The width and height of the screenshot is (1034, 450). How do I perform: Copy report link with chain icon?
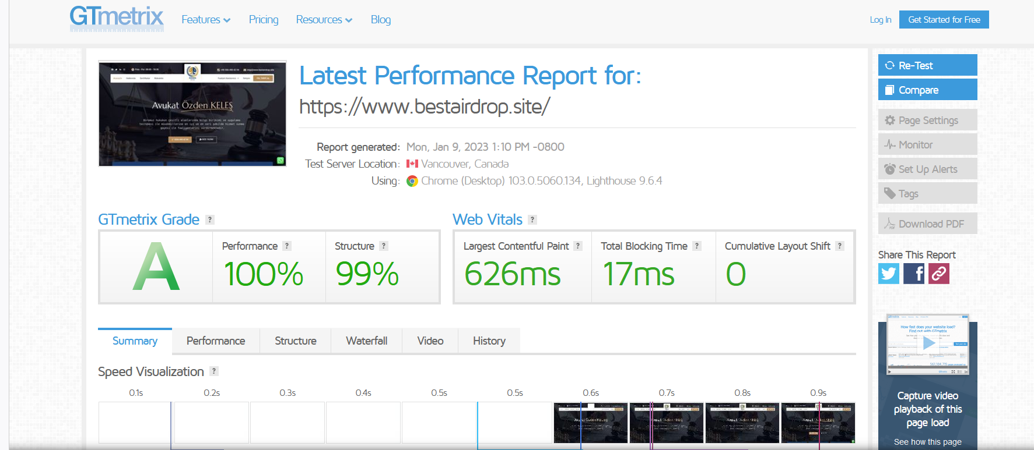(939, 274)
